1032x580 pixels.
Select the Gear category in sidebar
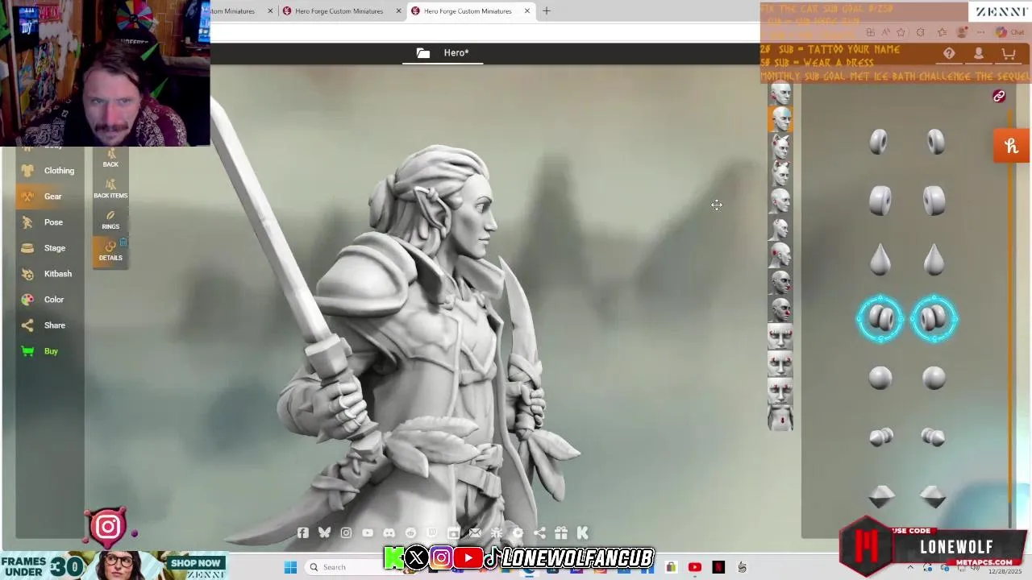(48, 197)
